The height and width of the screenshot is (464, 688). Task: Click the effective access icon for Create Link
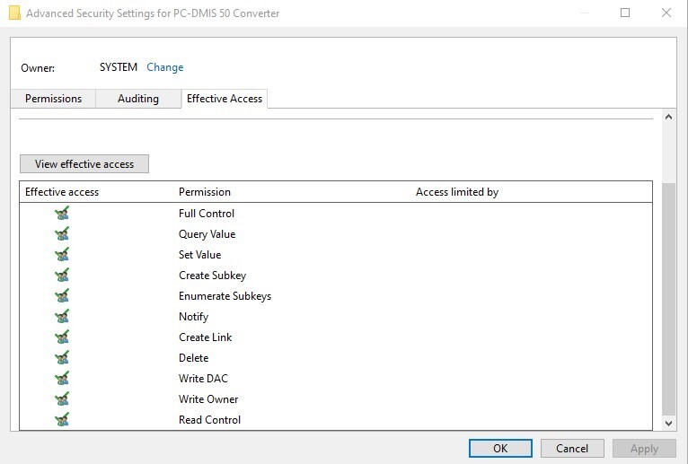click(x=62, y=337)
